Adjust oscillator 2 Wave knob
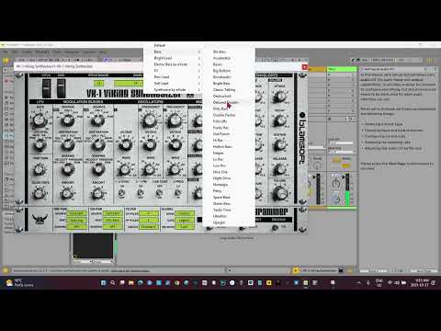This screenshot has height=331, width=441. [150, 169]
